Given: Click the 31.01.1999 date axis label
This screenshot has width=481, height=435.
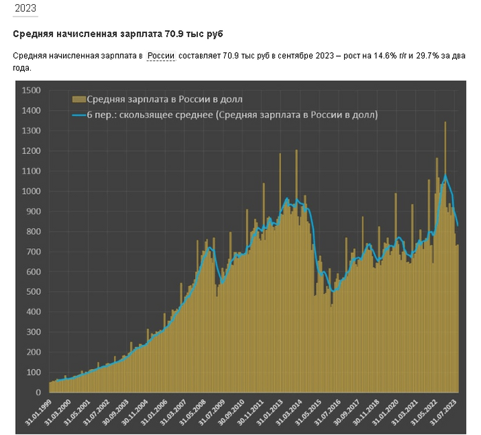Looking at the screenshot, I should pos(39,414).
